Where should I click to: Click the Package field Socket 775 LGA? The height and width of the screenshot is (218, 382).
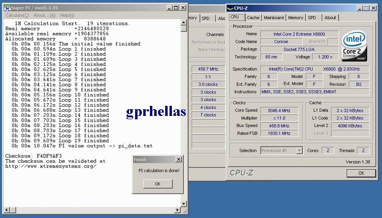299,50
